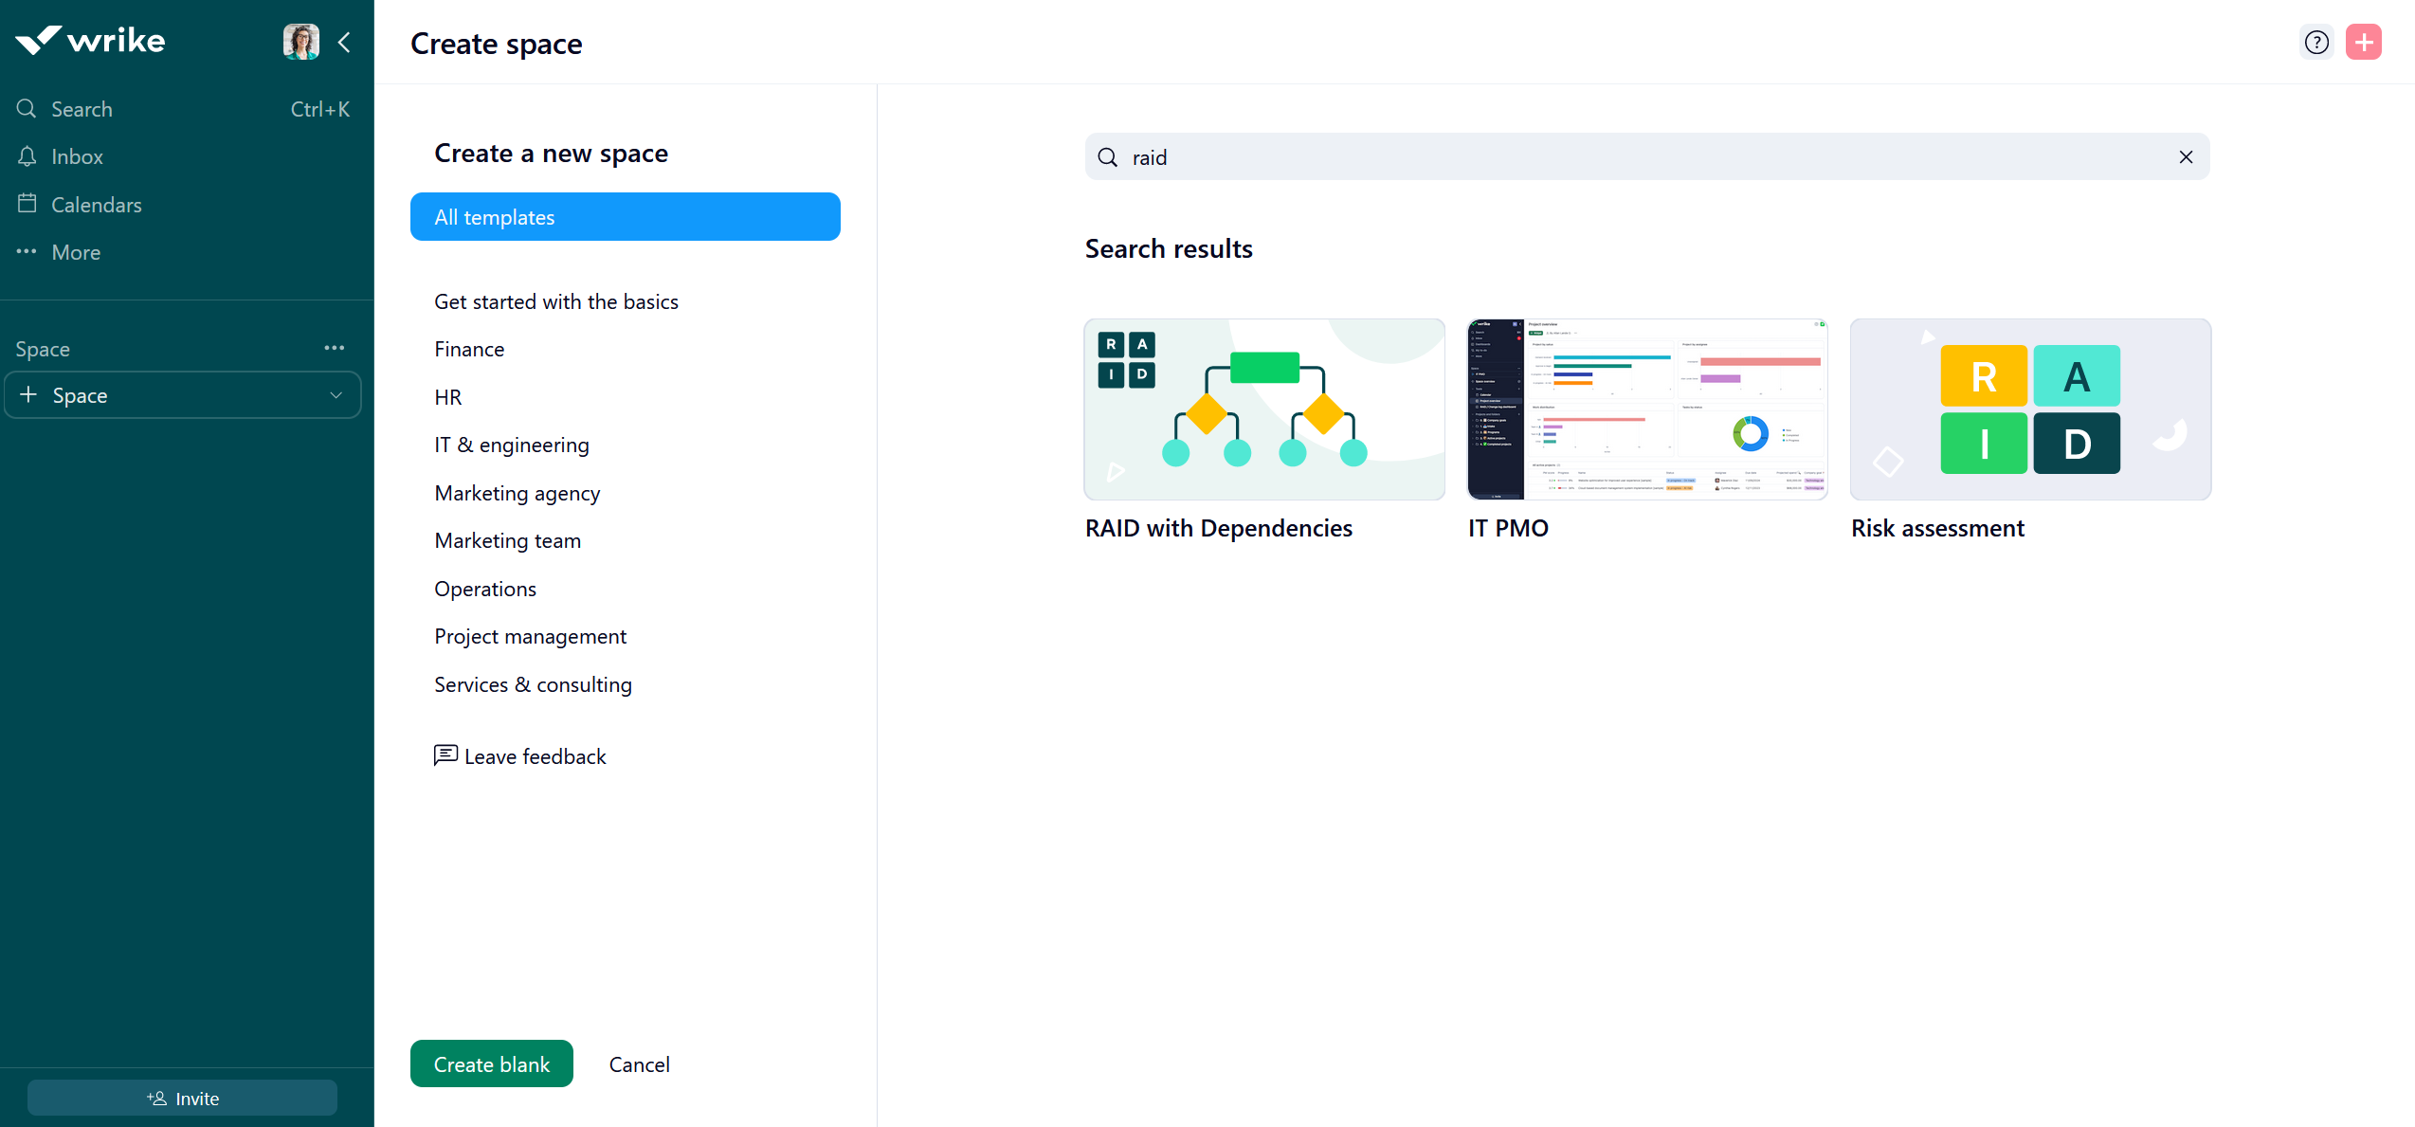Screen dimensions: 2415x1127
Task: Click the Create blank button
Action: pyautogui.click(x=491, y=1063)
